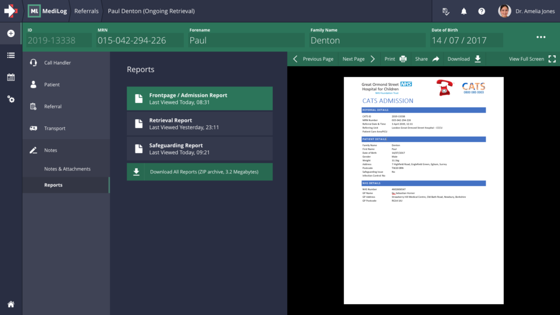Download All Reports as ZIP archive
The image size is (560, 315).
199,171
